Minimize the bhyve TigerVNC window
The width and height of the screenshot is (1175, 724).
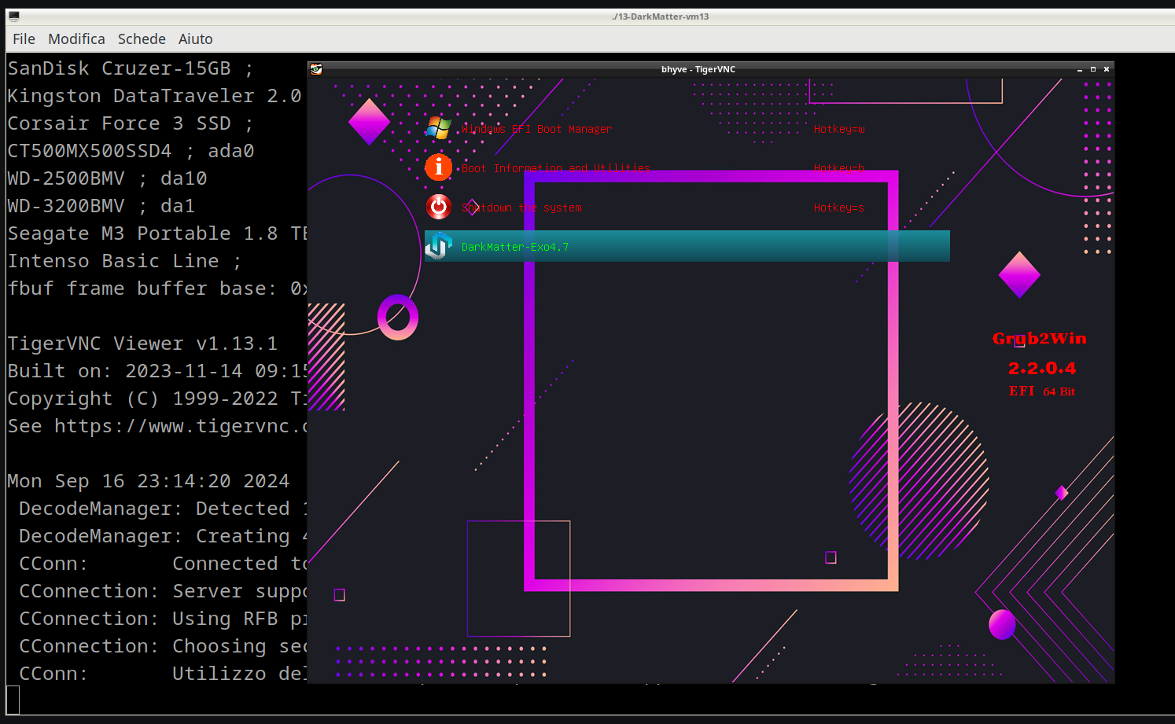point(1080,69)
